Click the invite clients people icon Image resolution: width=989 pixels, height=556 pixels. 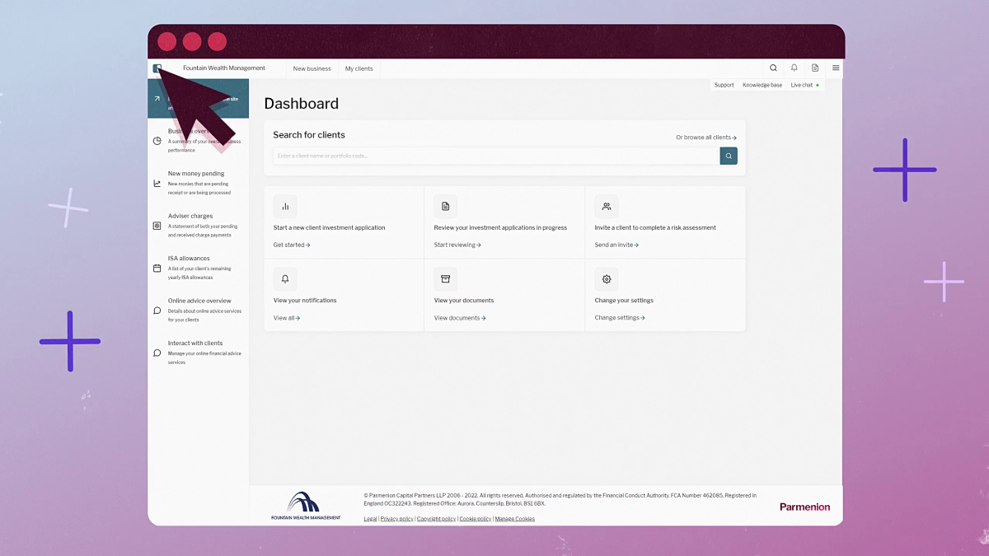point(607,207)
